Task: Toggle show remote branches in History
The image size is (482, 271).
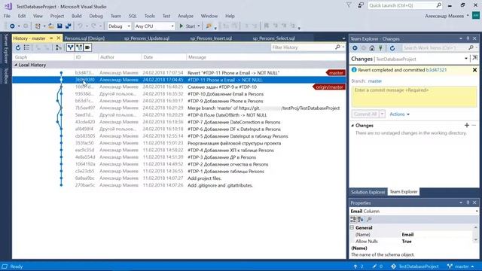Action: [x=79, y=47]
